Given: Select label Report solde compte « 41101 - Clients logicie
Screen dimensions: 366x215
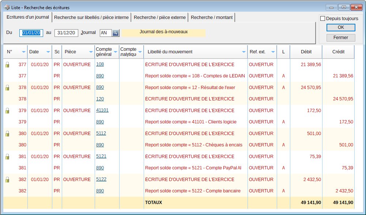Looking at the screenshot, I should (191, 122).
